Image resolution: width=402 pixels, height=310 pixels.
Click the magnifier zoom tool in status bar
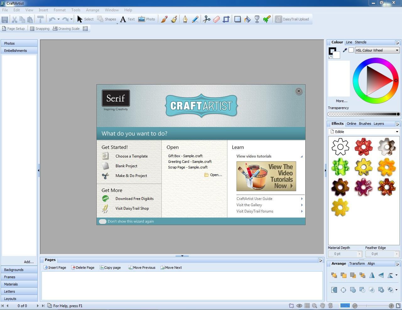coord(315,306)
